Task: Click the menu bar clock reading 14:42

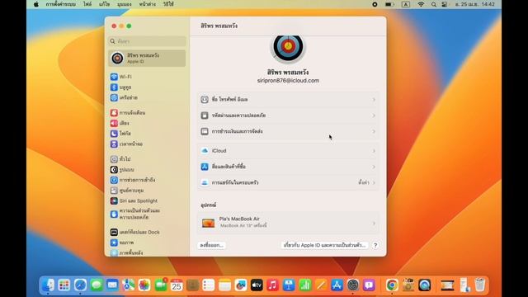Action: pyautogui.click(x=475, y=4)
